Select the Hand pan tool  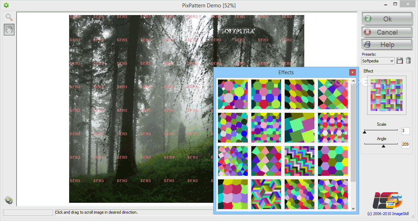(9, 29)
